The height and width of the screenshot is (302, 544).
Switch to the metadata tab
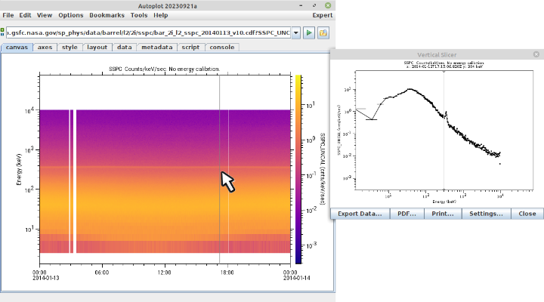pos(157,47)
